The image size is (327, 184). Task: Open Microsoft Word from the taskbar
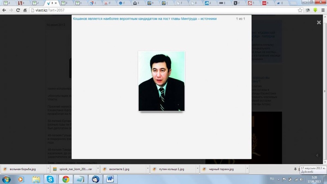(110, 179)
